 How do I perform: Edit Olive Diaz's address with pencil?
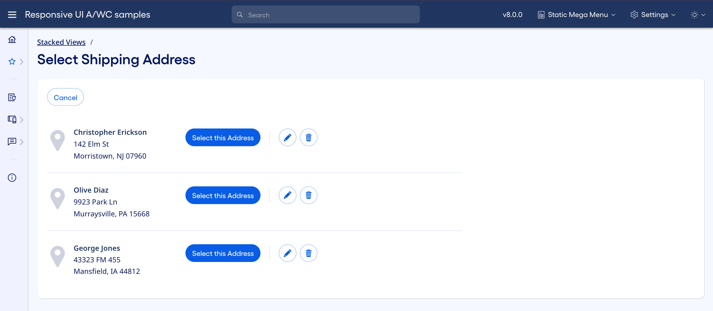pyautogui.click(x=287, y=195)
